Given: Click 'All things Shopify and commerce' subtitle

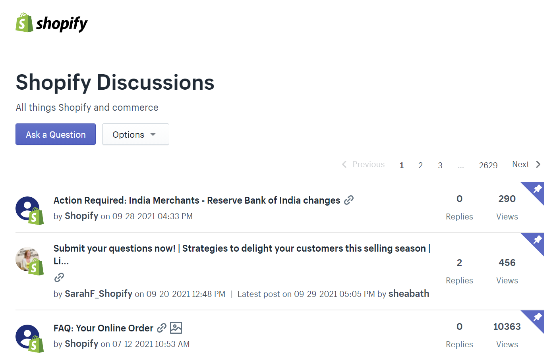Looking at the screenshot, I should click(87, 108).
